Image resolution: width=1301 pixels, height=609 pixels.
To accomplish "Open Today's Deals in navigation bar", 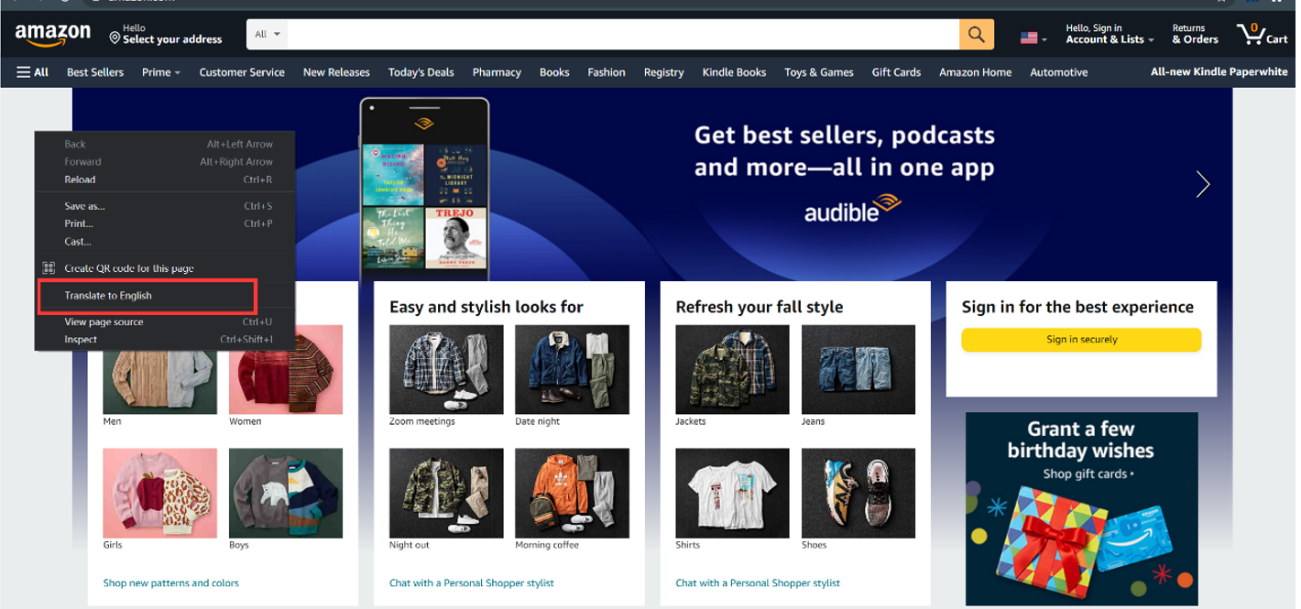I will (x=421, y=72).
